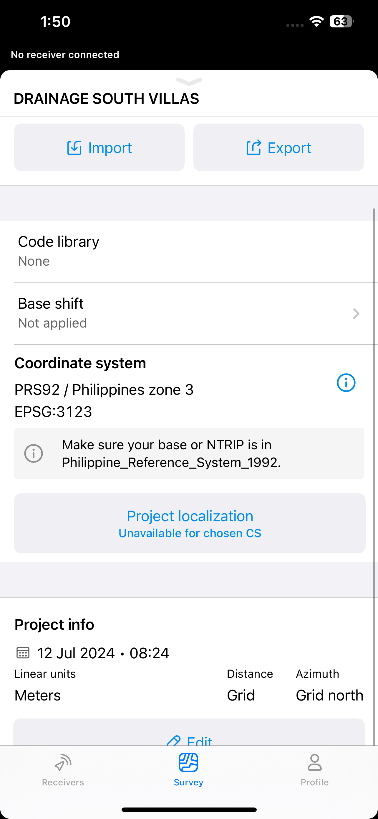Screen dimensions: 378x819
Task: Open coordinate system info icon
Action: point(346,383)
